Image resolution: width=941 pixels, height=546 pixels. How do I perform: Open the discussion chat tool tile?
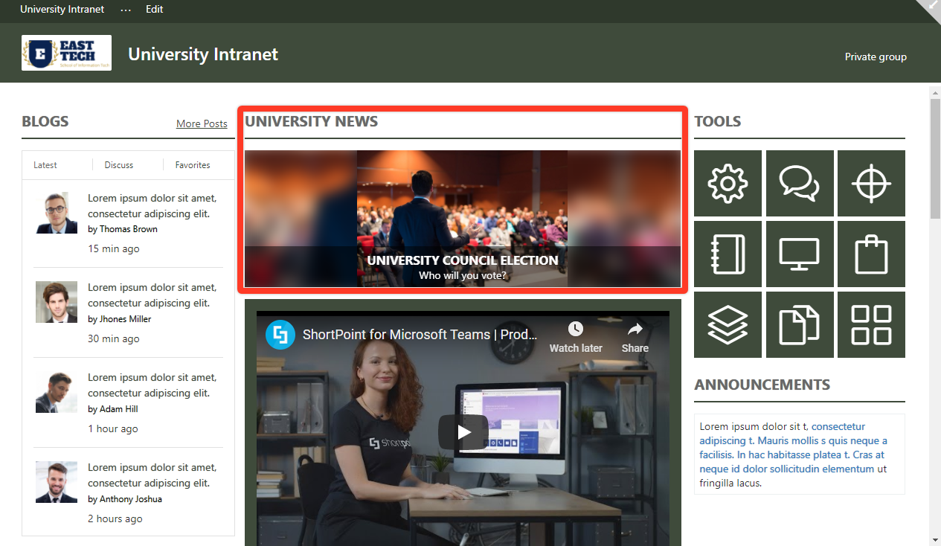point(800,183)
